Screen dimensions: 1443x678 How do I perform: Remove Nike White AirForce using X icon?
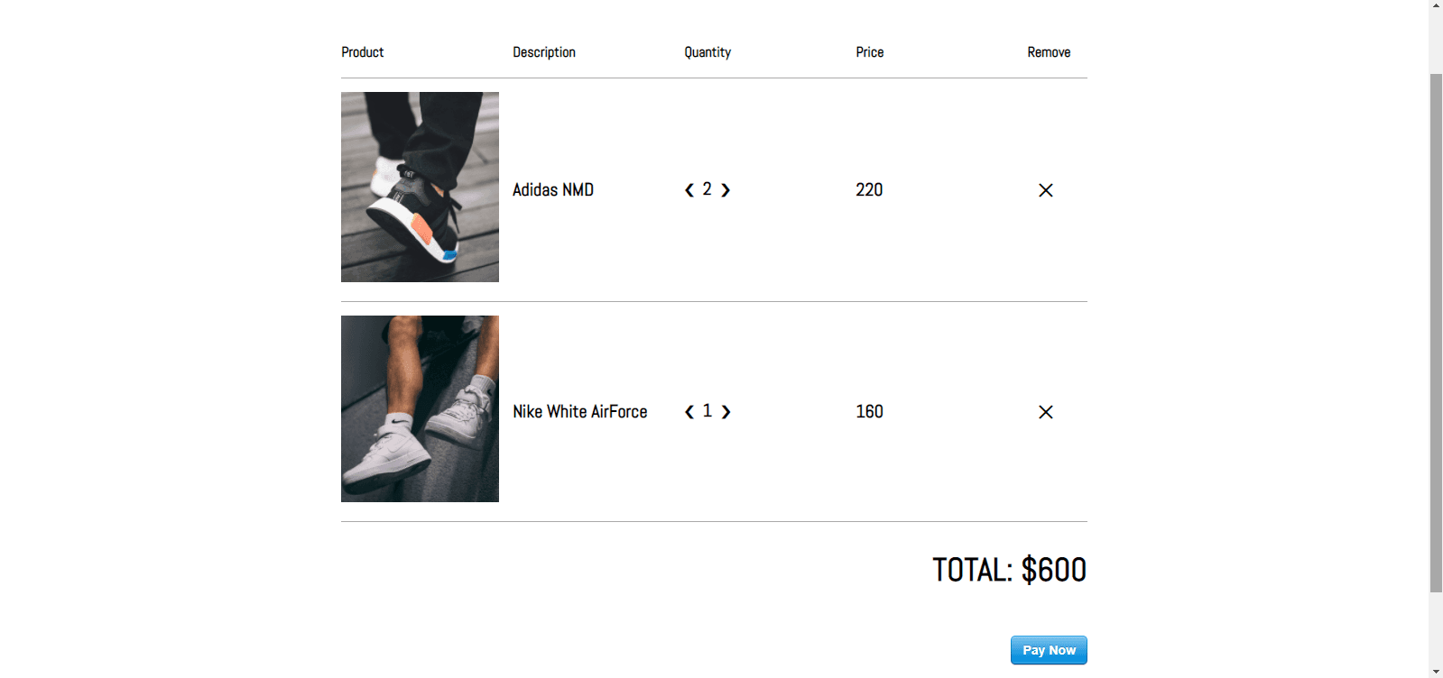[x=1046, y=412]
